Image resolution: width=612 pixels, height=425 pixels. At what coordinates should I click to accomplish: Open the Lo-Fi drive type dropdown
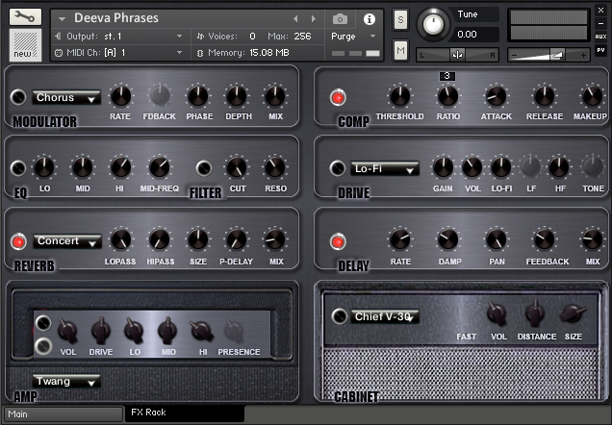tap(383, 168)
